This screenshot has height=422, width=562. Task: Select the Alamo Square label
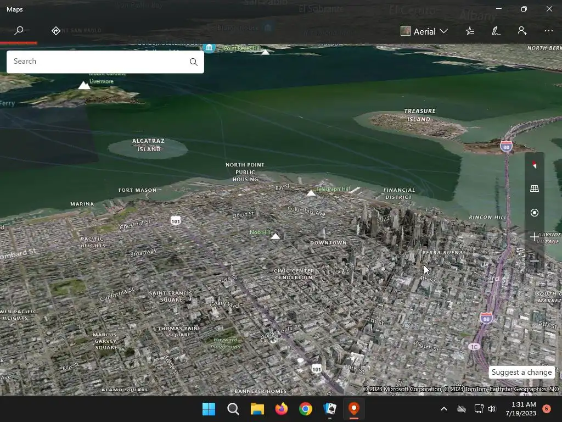[x=125, y=390]
